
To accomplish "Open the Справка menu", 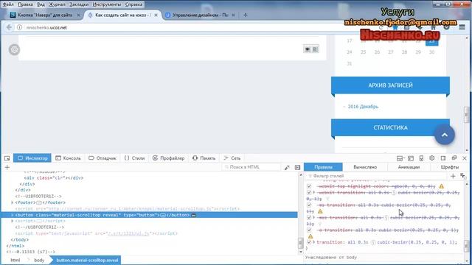I will (133, 4).
